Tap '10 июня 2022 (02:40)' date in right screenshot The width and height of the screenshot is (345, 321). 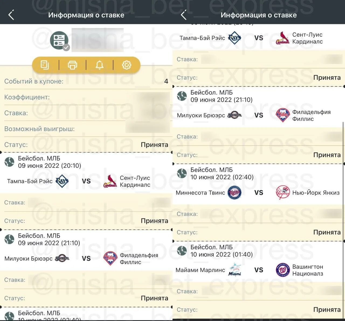(x=222, y=177)
